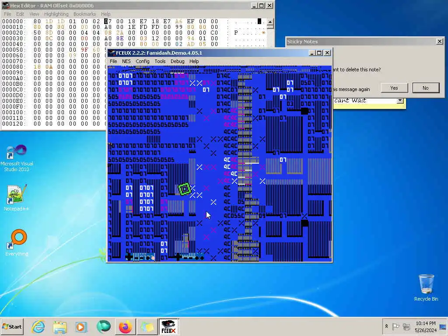This screenshot has height=336, width=448.
Task: Maximize the FCEUX window
Action: (319, 53)
